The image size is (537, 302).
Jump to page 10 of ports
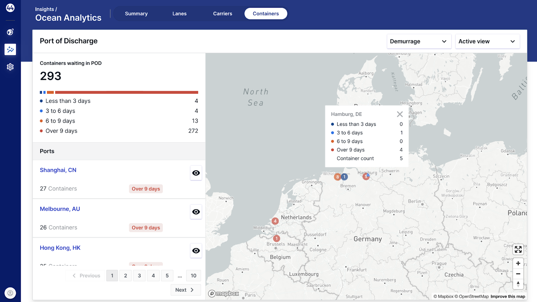pyautogui.click(x=194, y=275)
